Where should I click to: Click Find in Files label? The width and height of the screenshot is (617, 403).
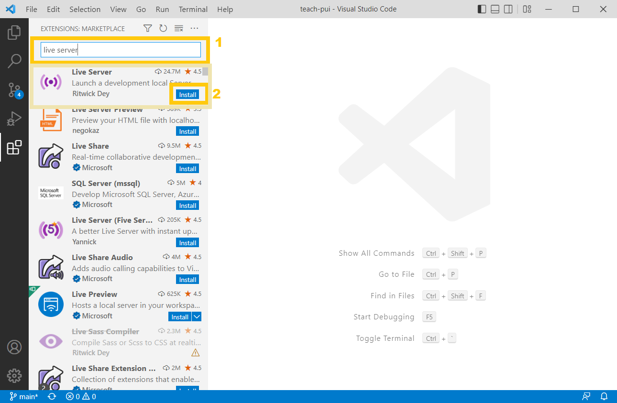pos(392,296)
